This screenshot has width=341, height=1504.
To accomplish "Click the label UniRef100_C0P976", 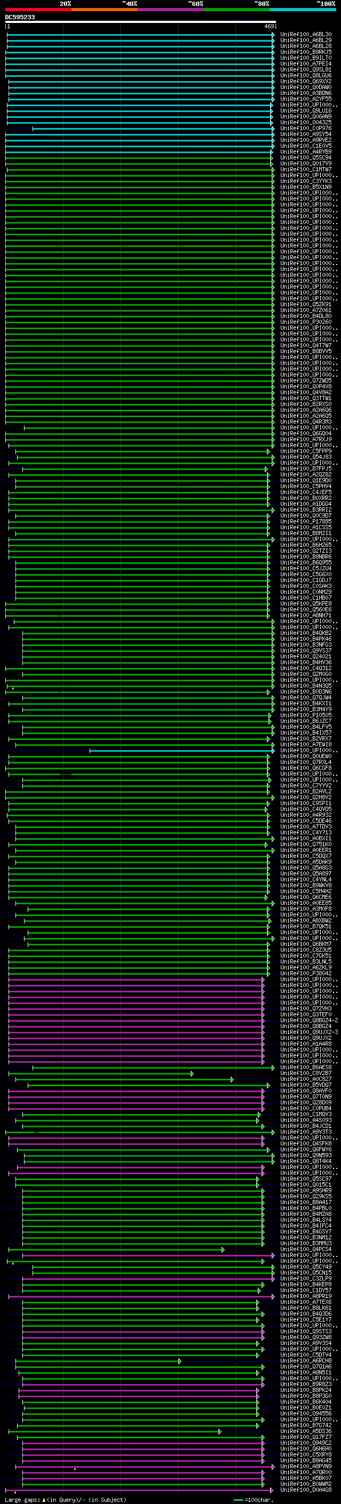I will (306, 129).
